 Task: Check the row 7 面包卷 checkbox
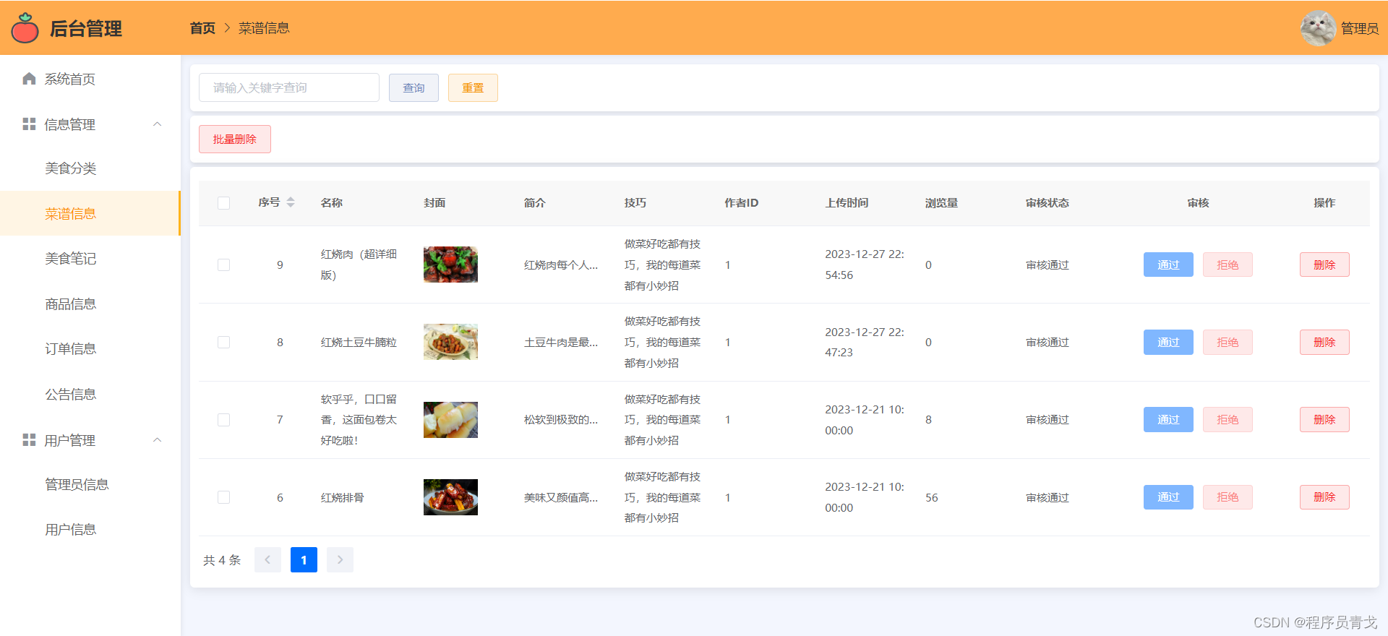click(x=224, y=420)
